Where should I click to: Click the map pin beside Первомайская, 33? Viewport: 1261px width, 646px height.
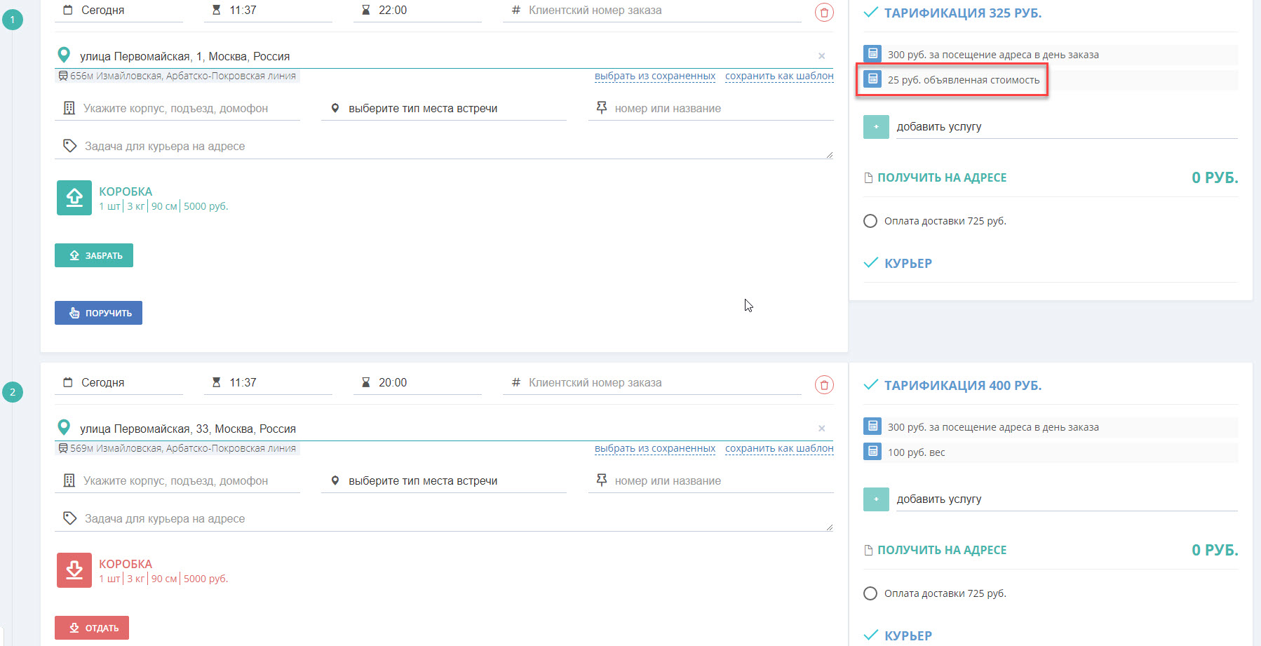coord(64,427)
